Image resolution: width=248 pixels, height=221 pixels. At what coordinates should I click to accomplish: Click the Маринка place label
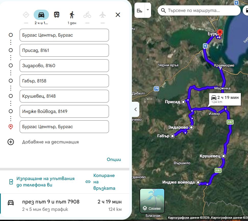(222, 88)
